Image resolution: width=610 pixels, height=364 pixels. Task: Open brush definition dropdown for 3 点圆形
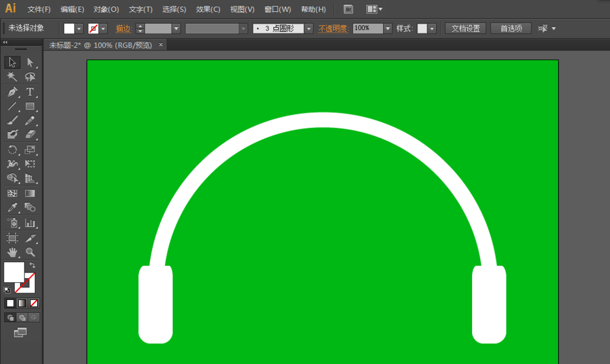(x=309, y=29)
